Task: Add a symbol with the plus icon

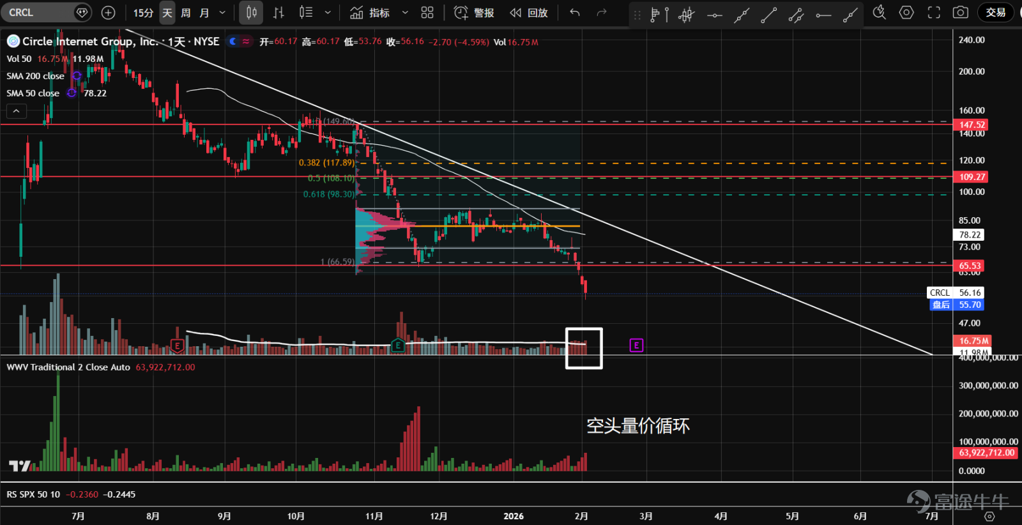Action: [x=109, y=12]
